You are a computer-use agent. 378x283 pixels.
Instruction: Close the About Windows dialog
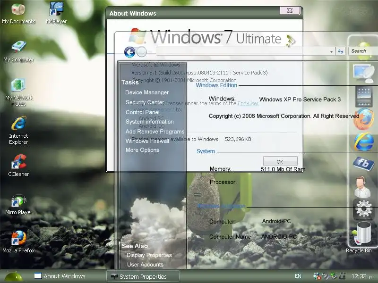click(290, 10)
